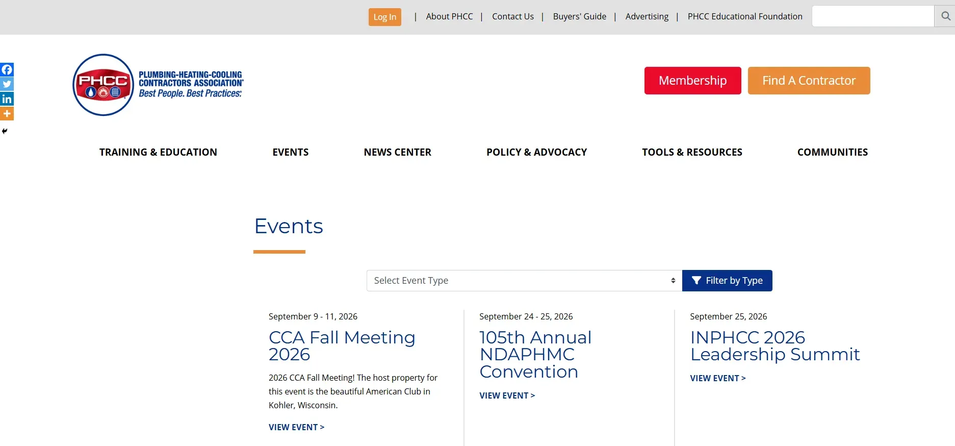Open Tools & Resources menu

pos(692,152)
